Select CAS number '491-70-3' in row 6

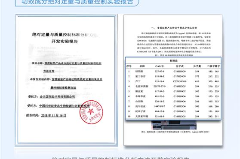160,96
